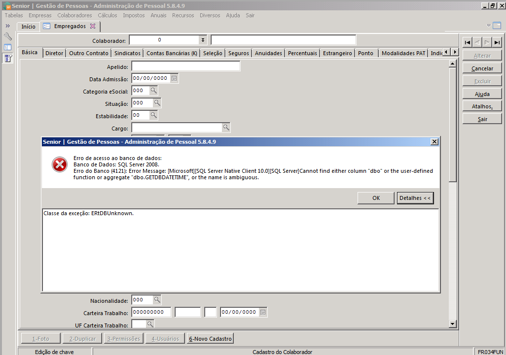This screenshot has height=355, width=506.
Task: Open the Colaboradores menu
Action: pyautogui.click(x=74, y=15)
